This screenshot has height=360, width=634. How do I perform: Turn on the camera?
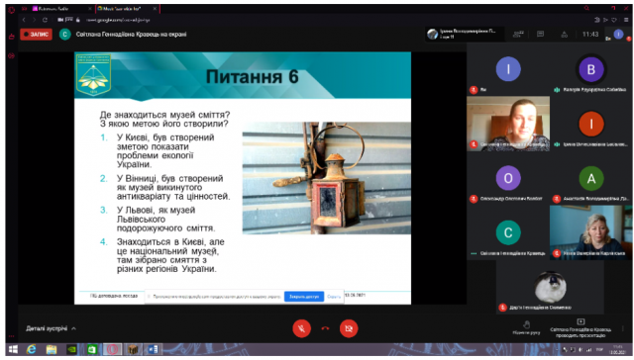(349, 328)
